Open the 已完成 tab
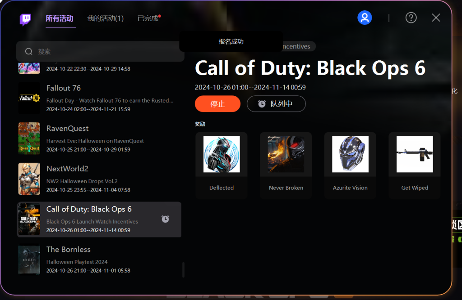Image resolution: width=462 pixels, height=300 pixels. pos(148,18)
